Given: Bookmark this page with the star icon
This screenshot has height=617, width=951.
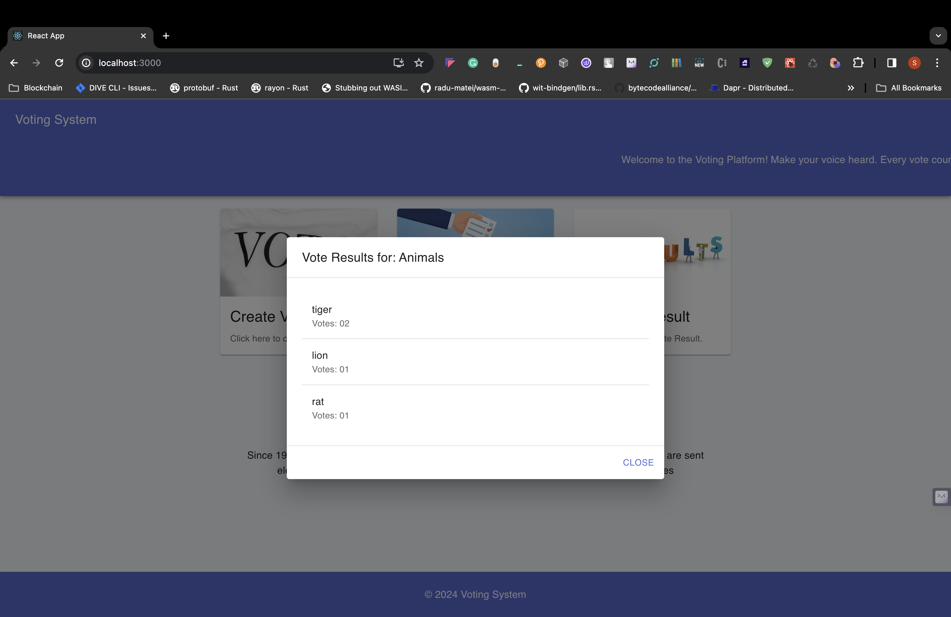Looking at the screenshot, I should 418,63.
